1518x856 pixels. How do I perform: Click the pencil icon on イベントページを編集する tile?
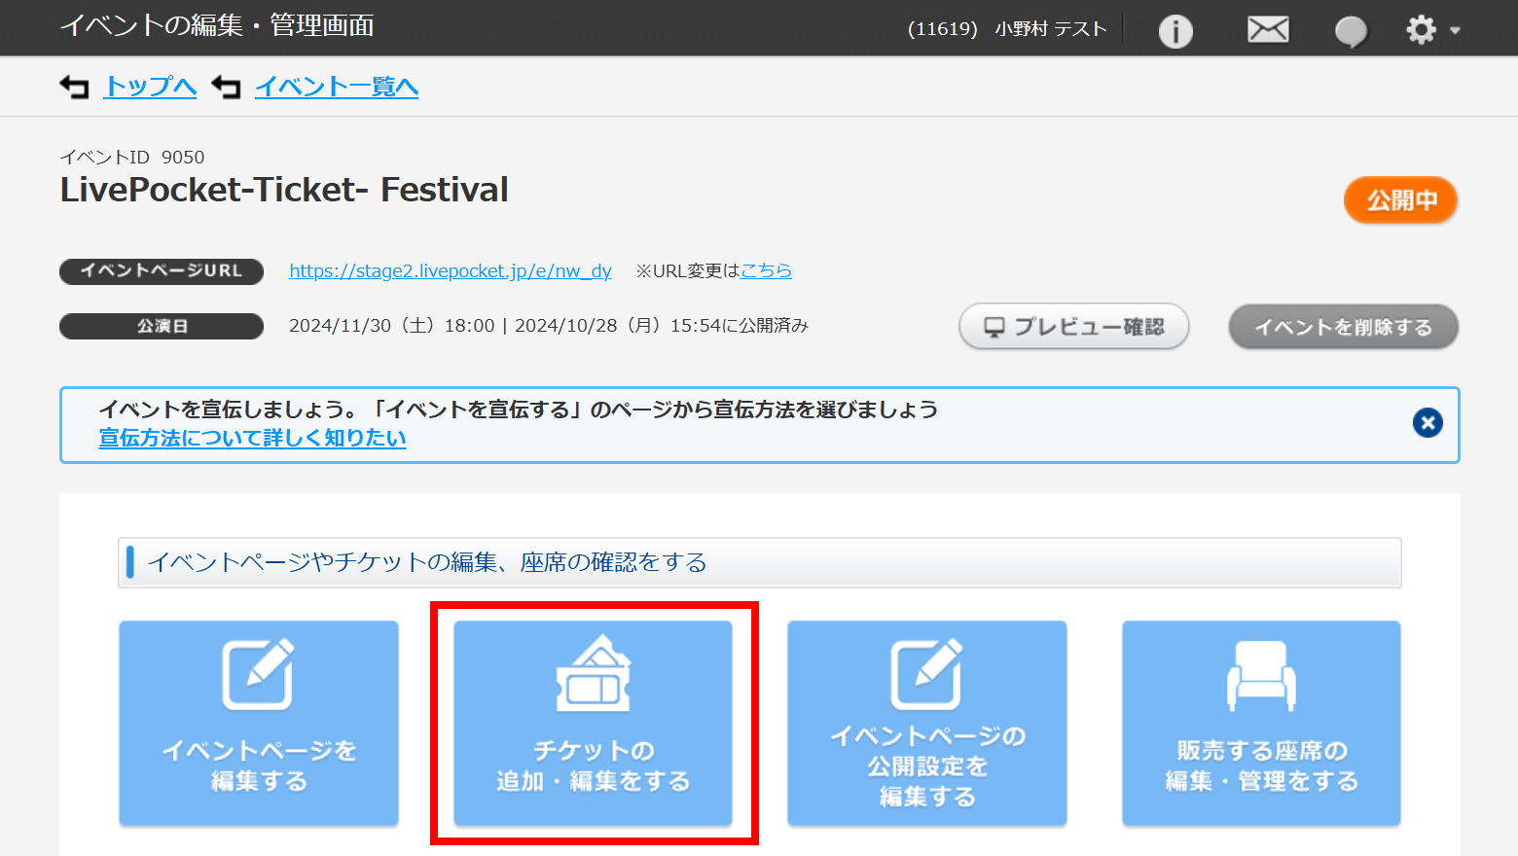pos(258,671)
